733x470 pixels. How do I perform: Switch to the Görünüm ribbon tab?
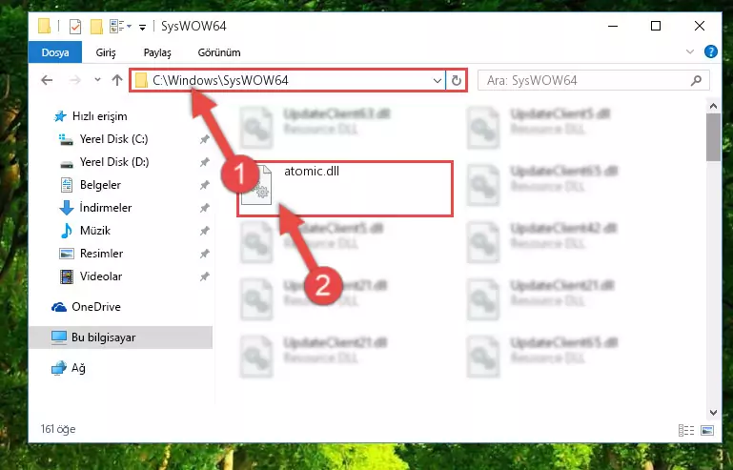point(219,52)
